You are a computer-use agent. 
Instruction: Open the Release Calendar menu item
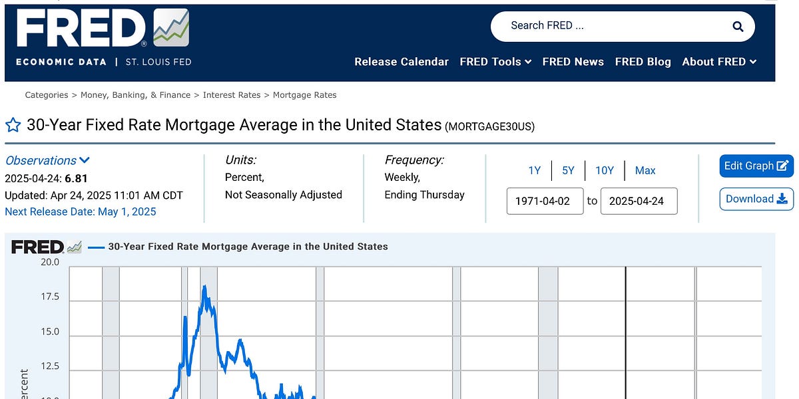401,62
